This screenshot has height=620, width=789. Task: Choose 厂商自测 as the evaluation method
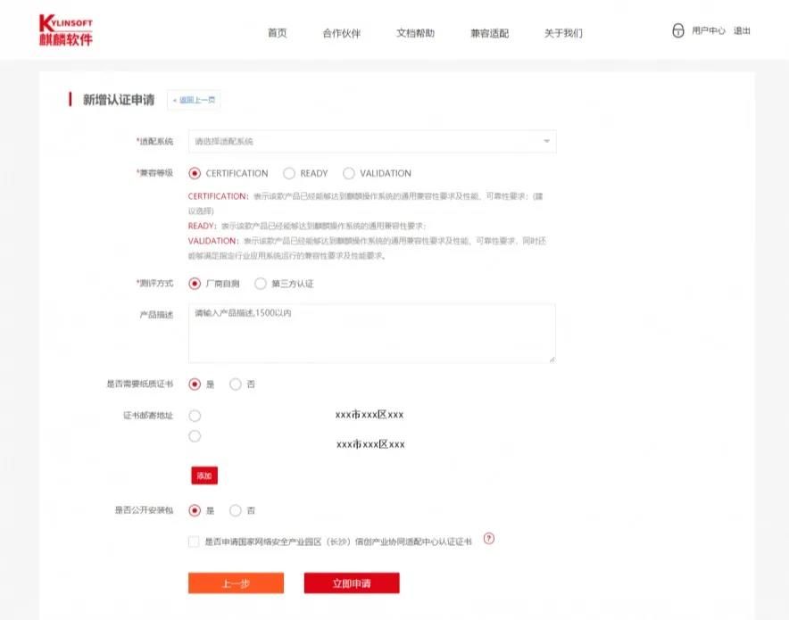click(195, 284)
